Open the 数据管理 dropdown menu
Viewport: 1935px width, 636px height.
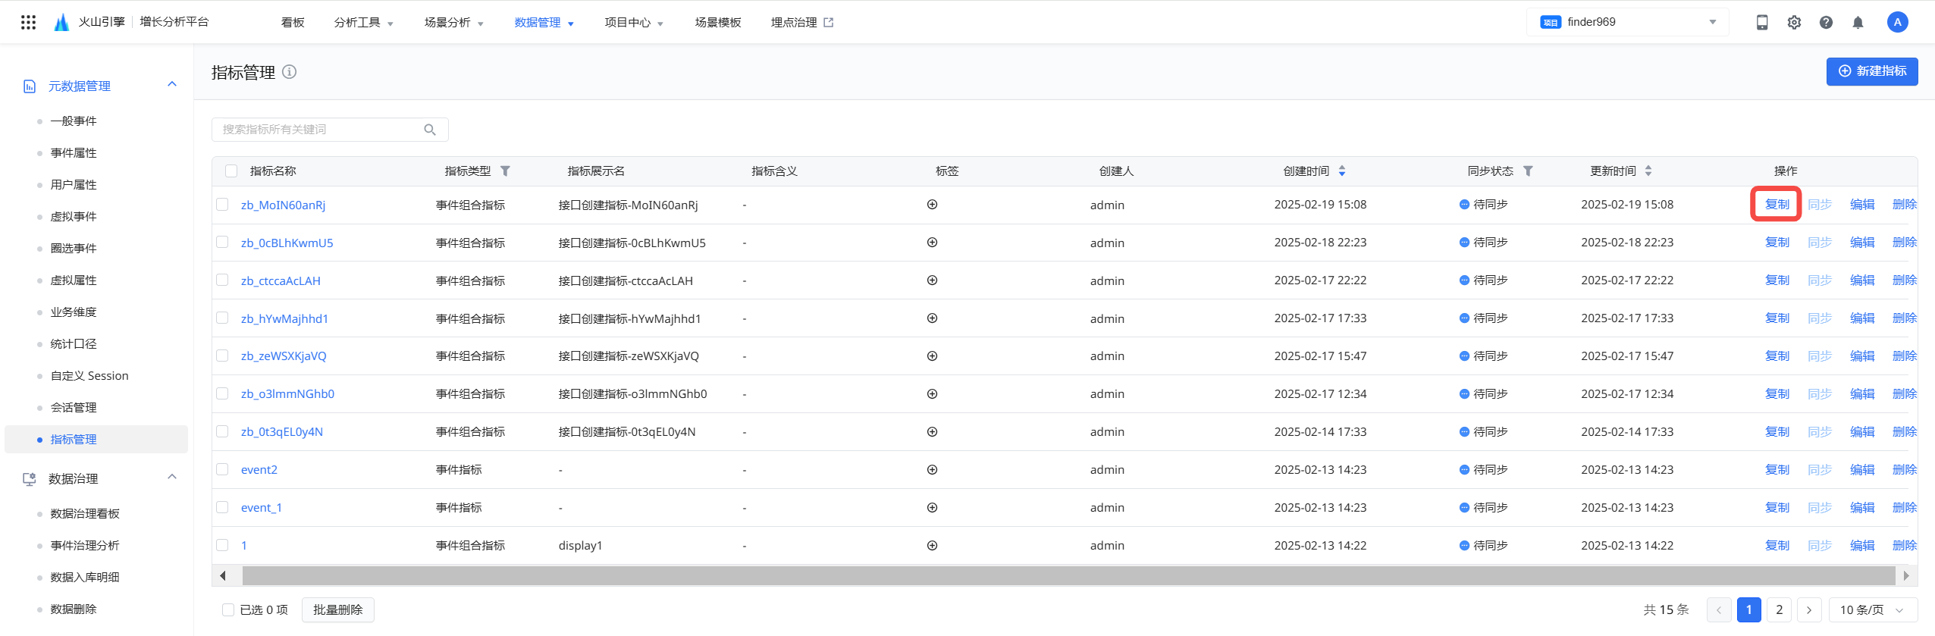pyautogui.click(x=544, y=23)
